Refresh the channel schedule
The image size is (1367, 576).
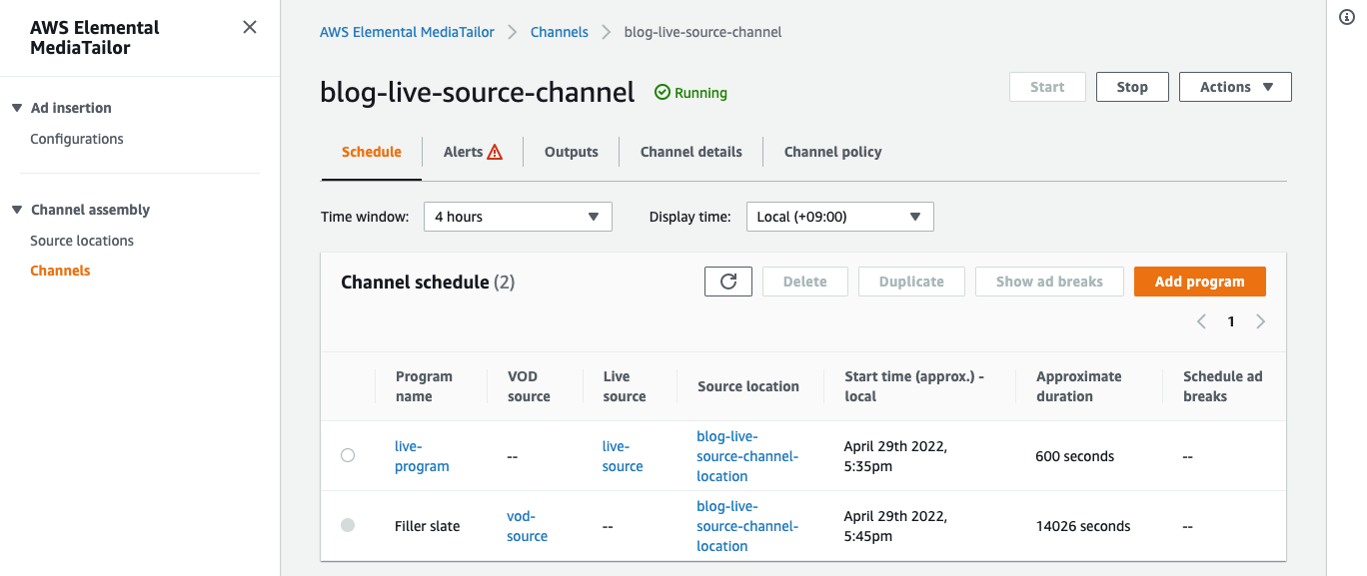tap(728, 282)
